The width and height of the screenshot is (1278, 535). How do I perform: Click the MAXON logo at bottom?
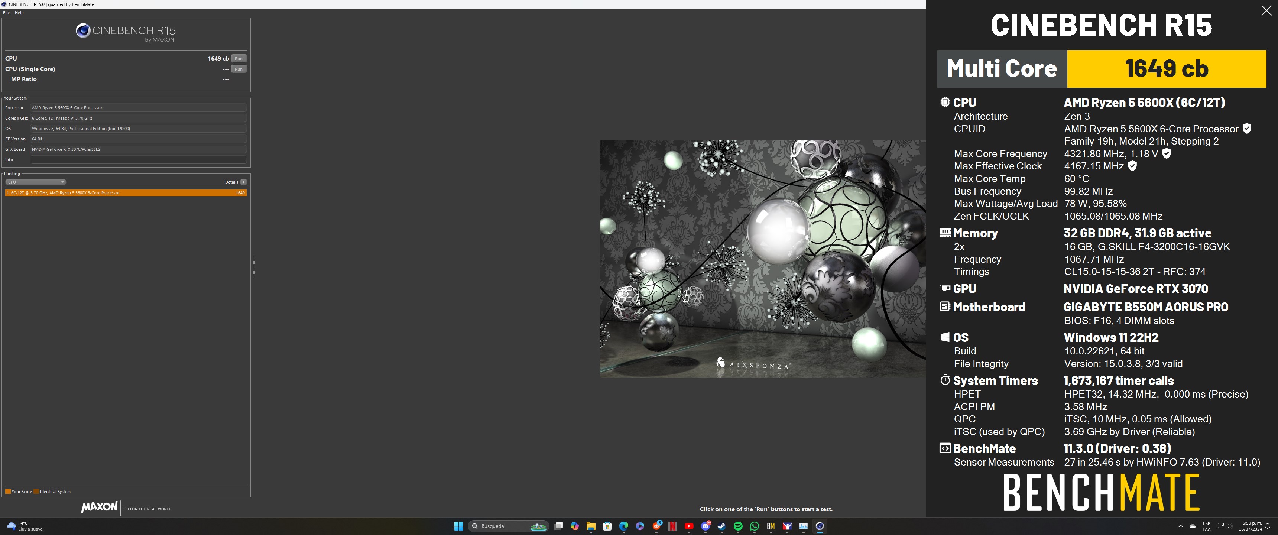point(99,507)
